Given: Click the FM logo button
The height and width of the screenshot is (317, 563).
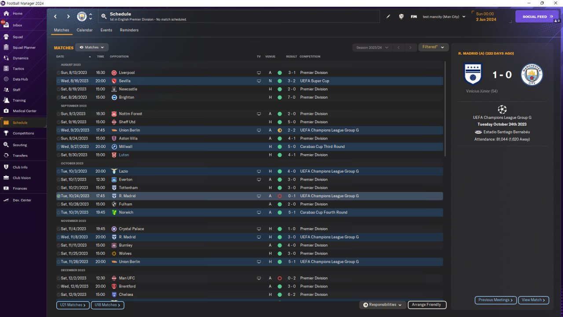Looking at the screenshot, I should pyautogui.click(x=414, y=17).
